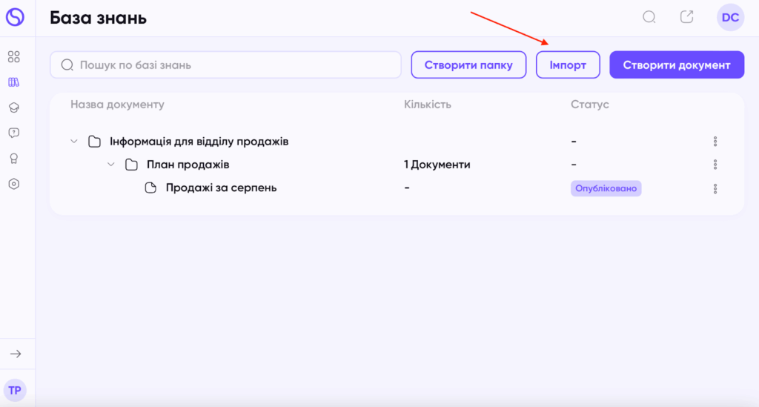Collapse the План продажів folder chevron
759x407 pixels.
(x=111, y=165)
